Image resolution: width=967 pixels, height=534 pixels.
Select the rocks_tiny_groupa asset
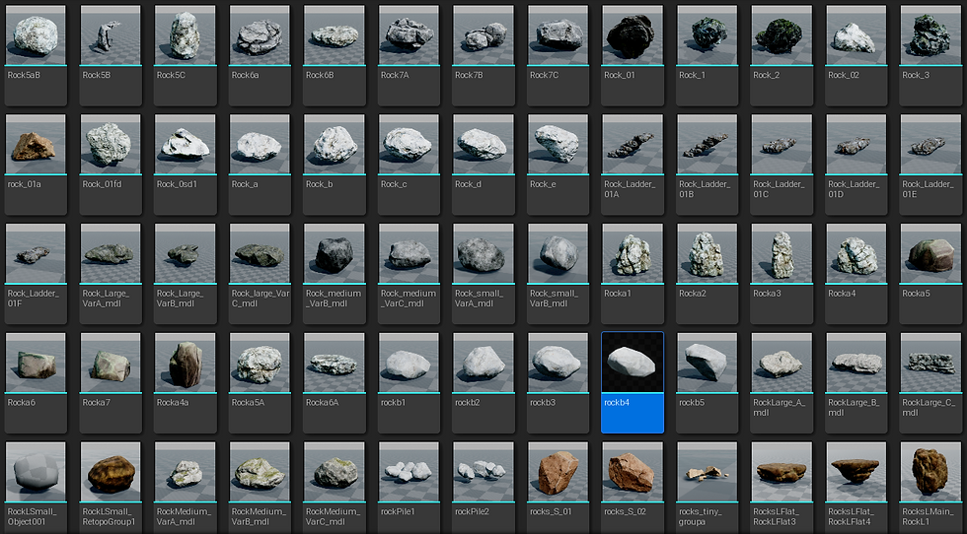coord(707,487)
